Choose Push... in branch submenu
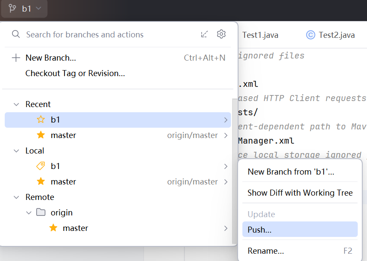Image resolution: width=367 pixels, height=261 pixels. pos(300,229)
